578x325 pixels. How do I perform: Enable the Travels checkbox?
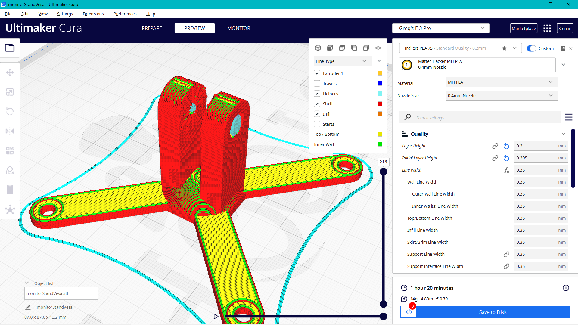(x=317, y=83)
